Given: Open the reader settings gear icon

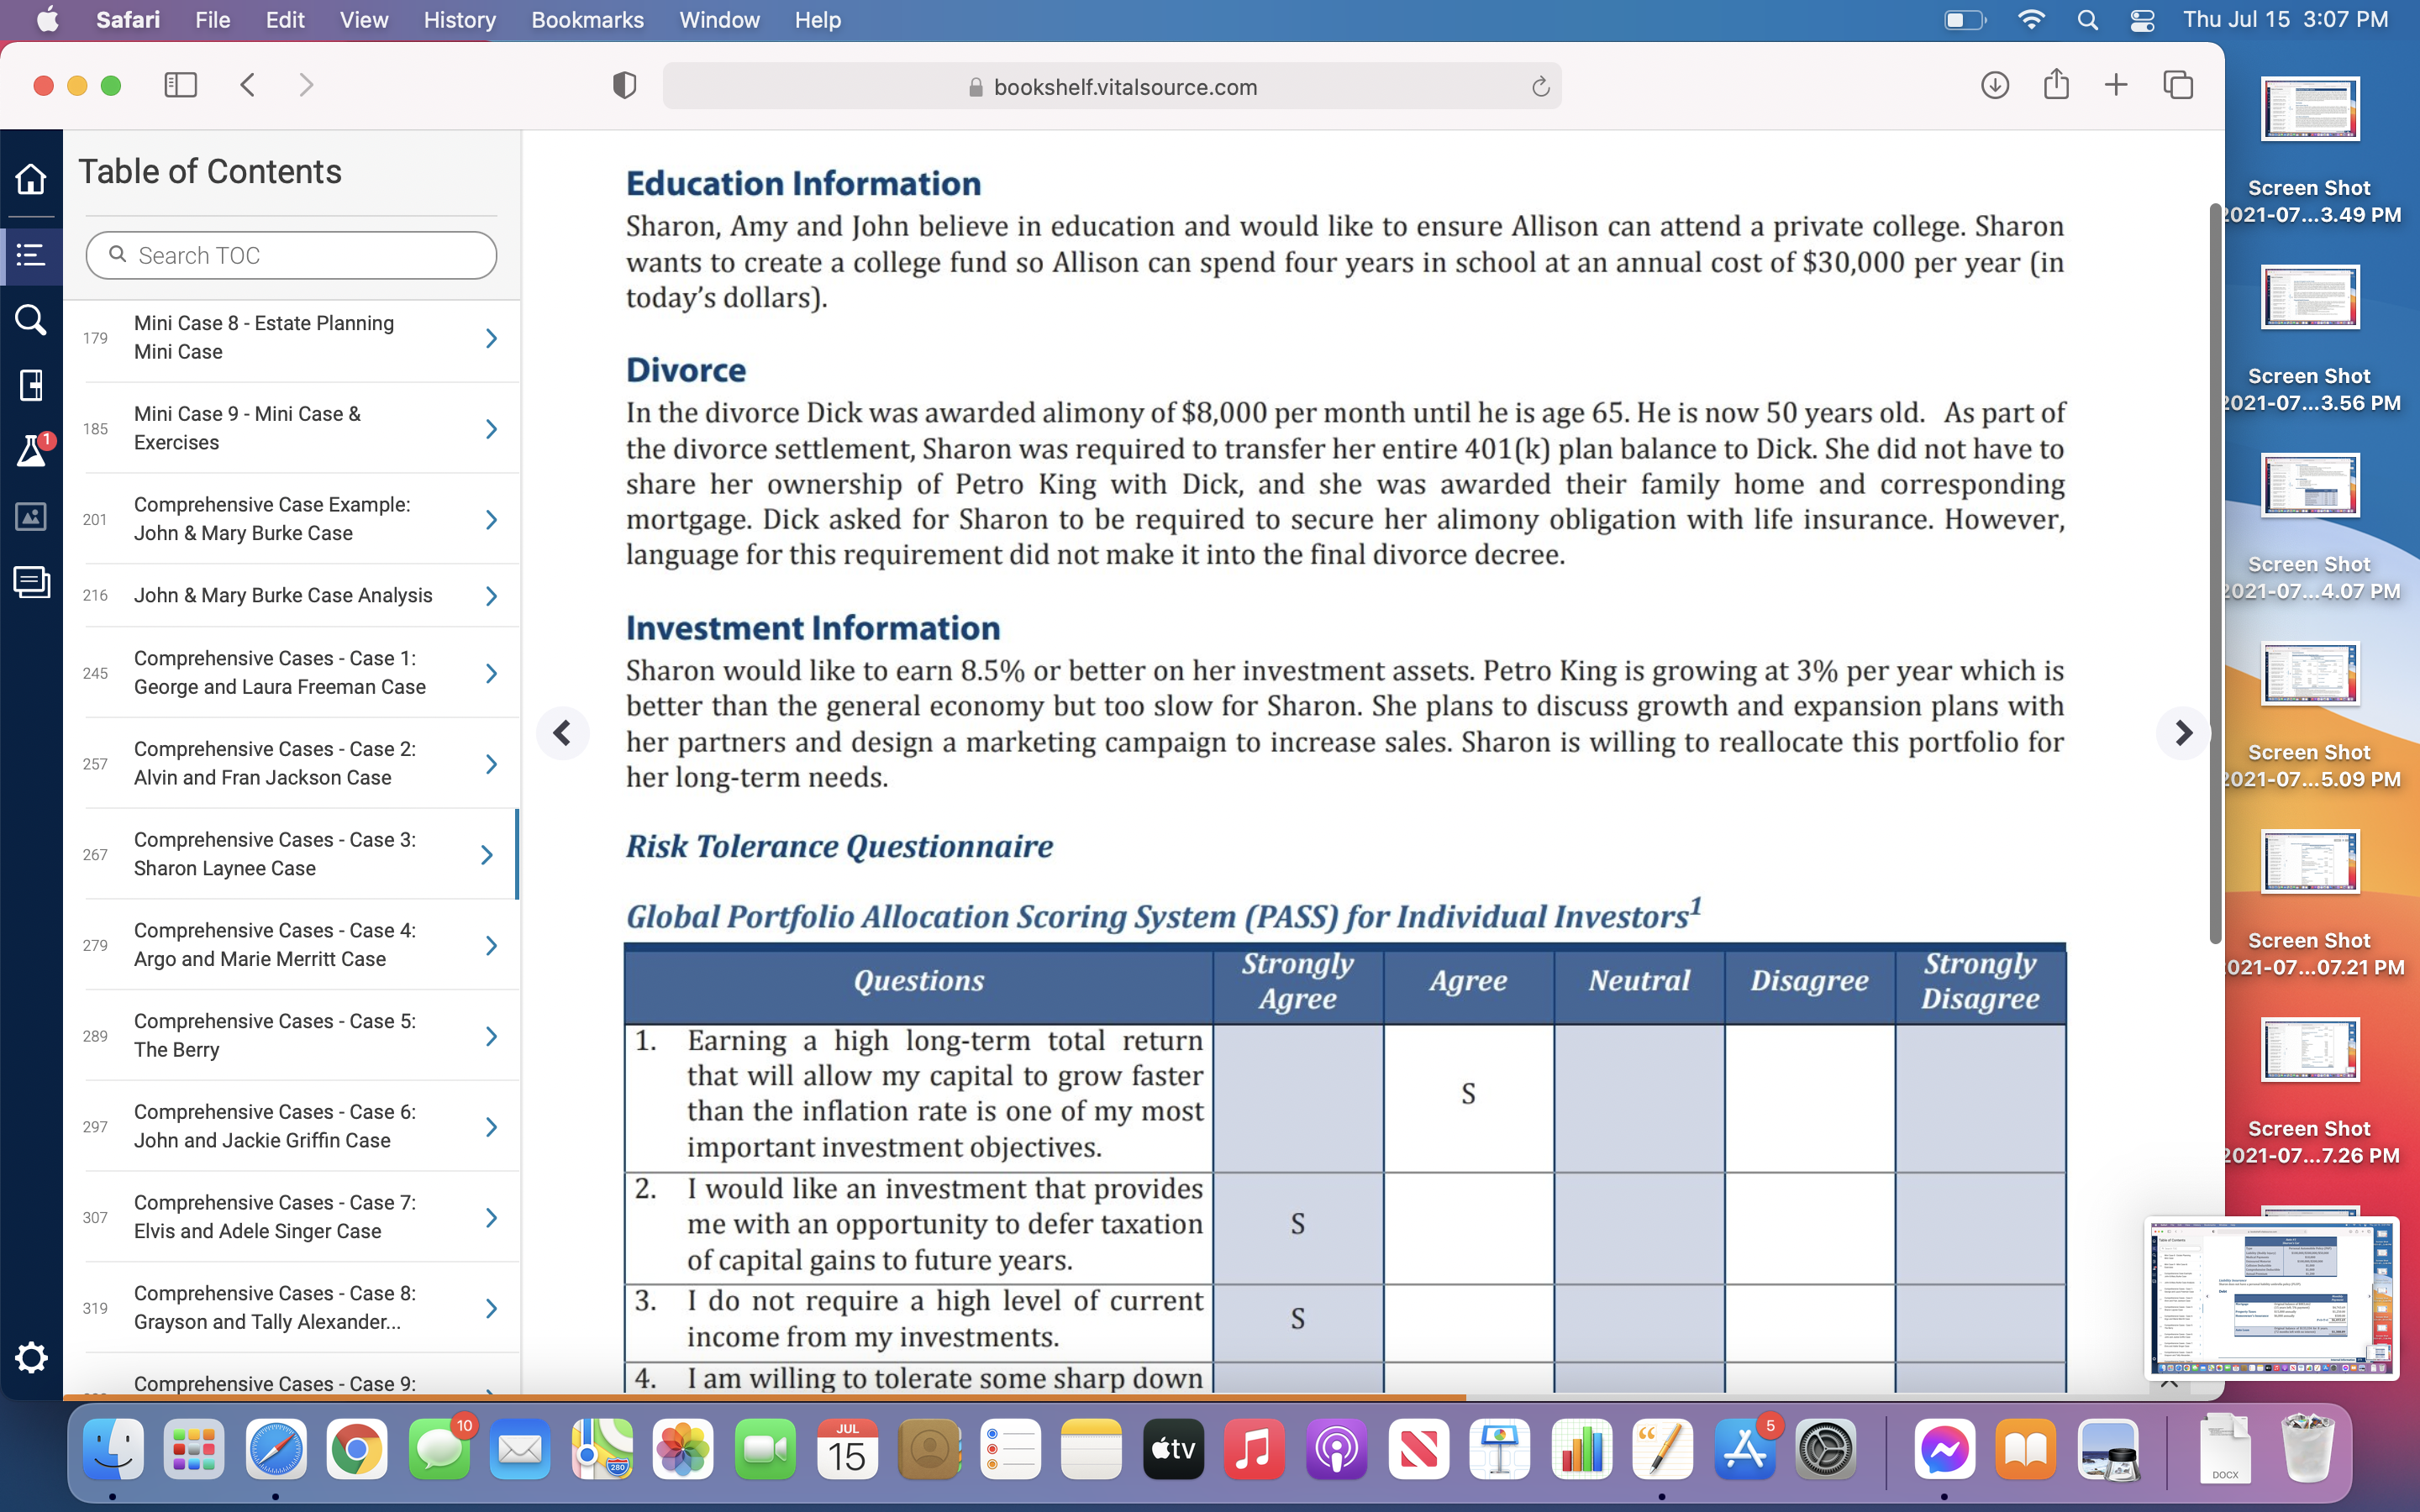Looking at the screenshot, I should (31, 1357).
